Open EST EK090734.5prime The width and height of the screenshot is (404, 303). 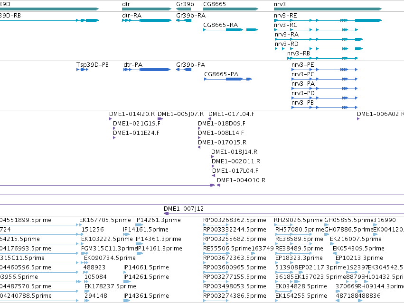(x=86, y=263)
